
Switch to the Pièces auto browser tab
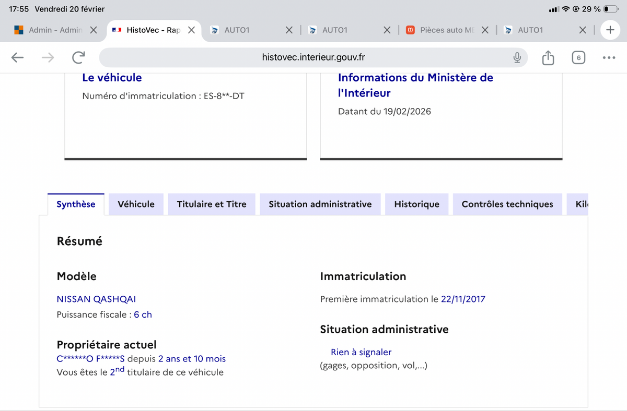(x=441, y=30)
